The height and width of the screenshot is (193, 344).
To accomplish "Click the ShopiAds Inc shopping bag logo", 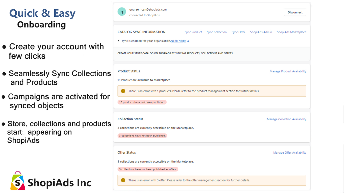I will [17, 181].
